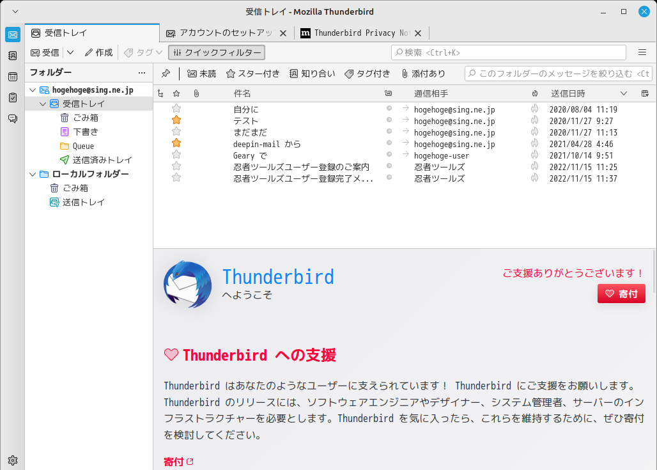Viewport: 657px width, 470px height.
Task: Click the ごみ箱 folder under hogehoge account
Action: click(85, 118)
